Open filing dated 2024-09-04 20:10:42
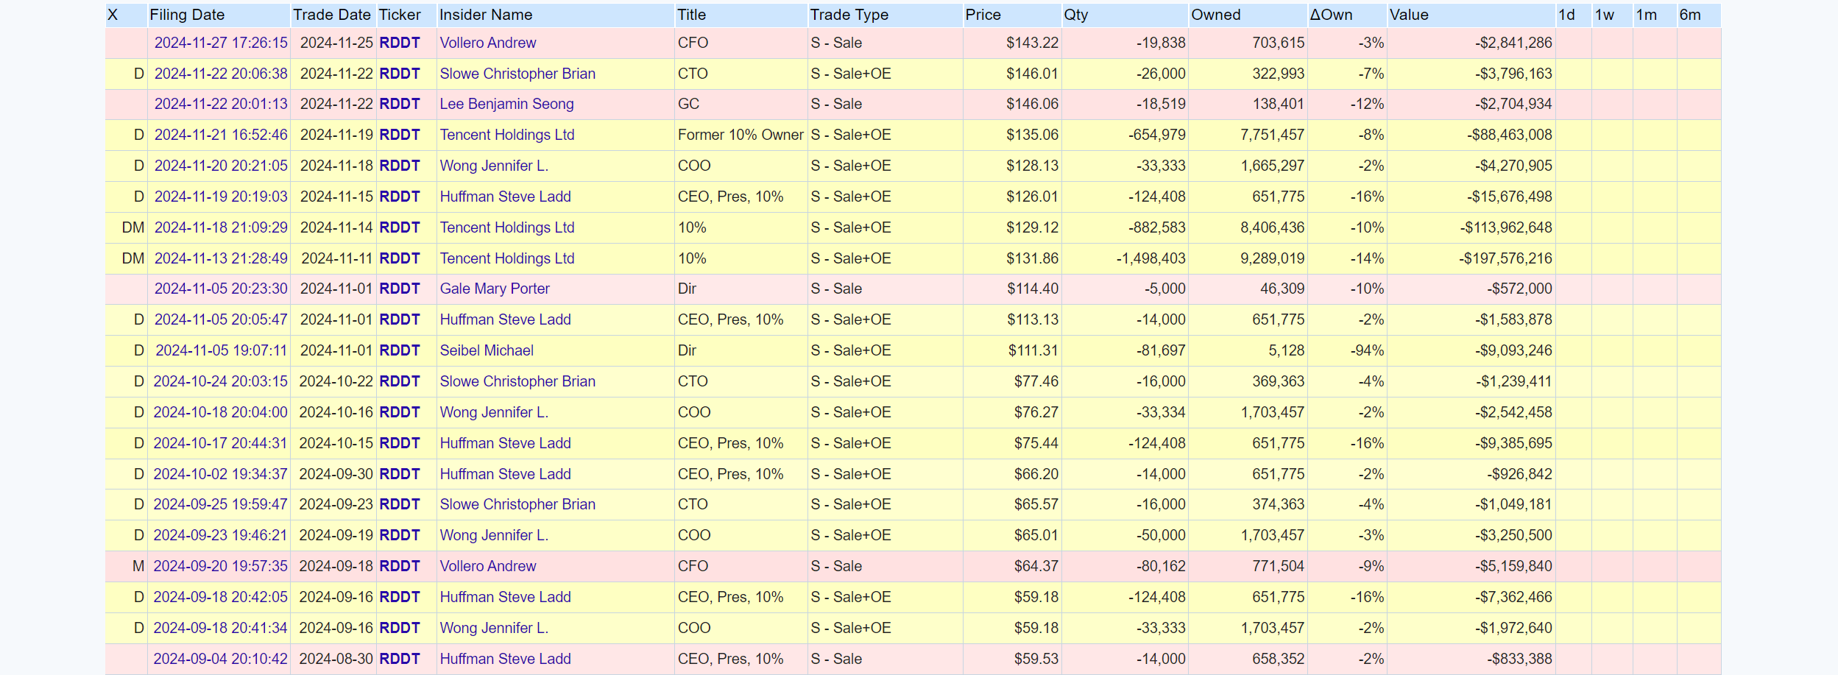Screen dimensions: 1838x675 click(219, 659)
